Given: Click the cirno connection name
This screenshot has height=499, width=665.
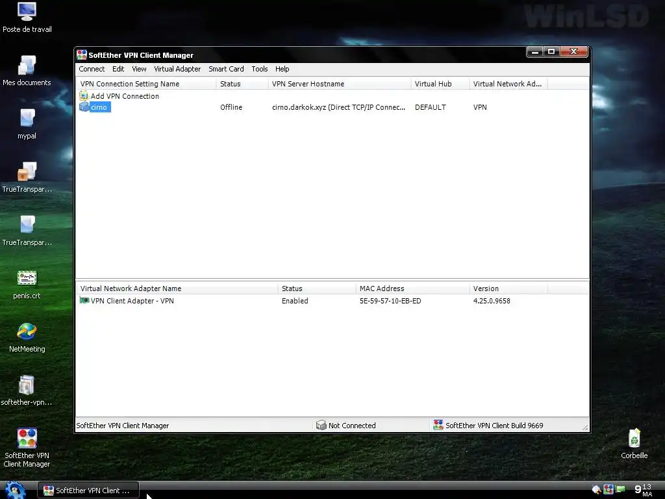Looking at the screenshot, I should pos(99,107).
